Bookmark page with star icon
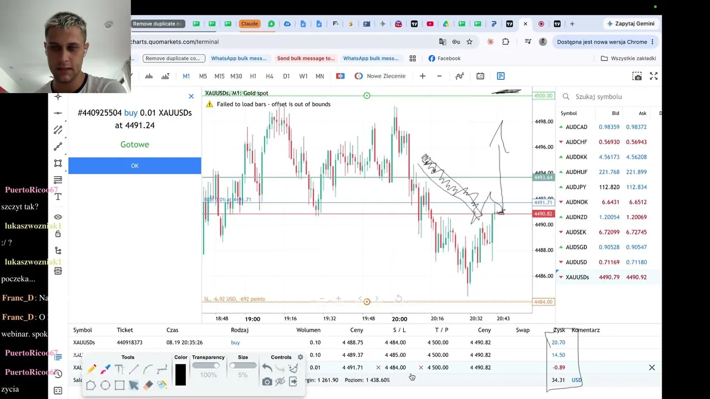 pos(469,42)
